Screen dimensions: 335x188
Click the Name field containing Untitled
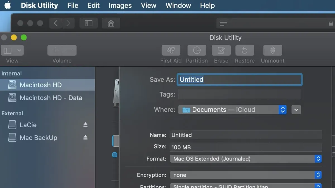tap(246, 135)
